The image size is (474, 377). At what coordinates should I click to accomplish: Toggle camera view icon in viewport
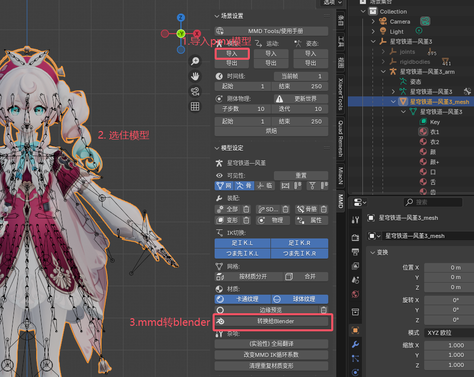[x=195, y=91]
